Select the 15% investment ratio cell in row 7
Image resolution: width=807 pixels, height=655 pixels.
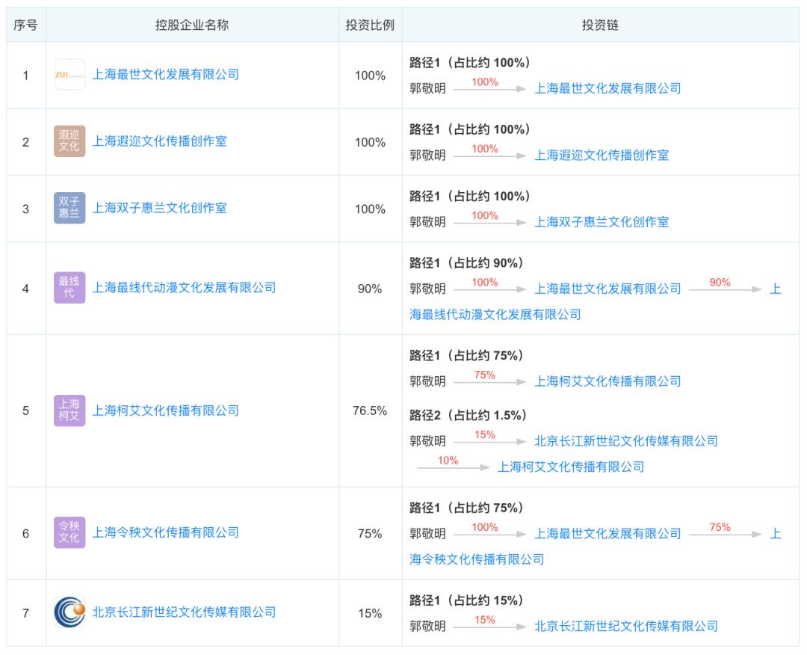pyautogui.click(x=370, y=613)
